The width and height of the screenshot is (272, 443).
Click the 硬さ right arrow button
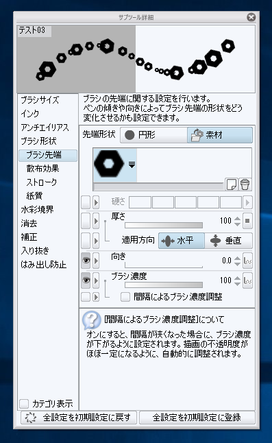click(247, 202)
